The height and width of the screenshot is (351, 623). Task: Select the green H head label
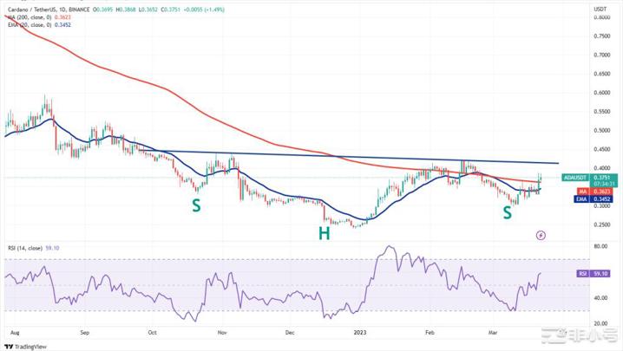click(x=325, y=234)
